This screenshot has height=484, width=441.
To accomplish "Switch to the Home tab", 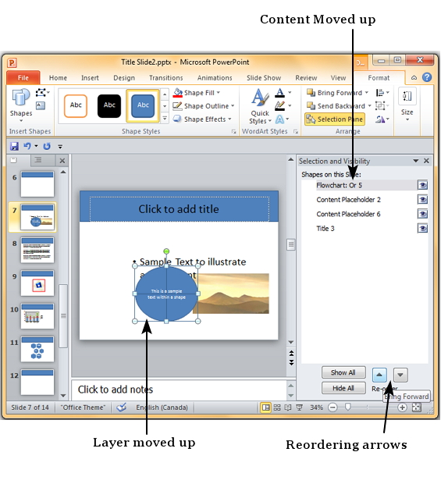I will pos(58,78).
